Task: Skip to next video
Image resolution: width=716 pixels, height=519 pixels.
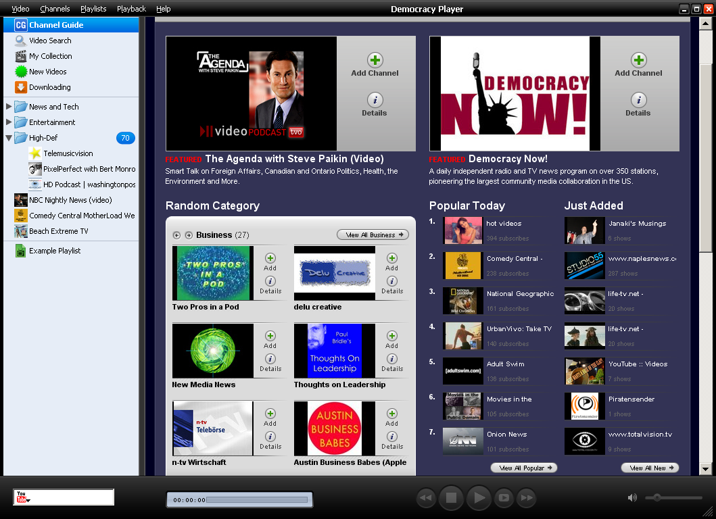Action: [527, 498]
